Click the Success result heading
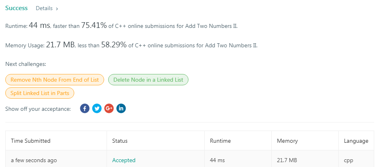 pos(17,8)
